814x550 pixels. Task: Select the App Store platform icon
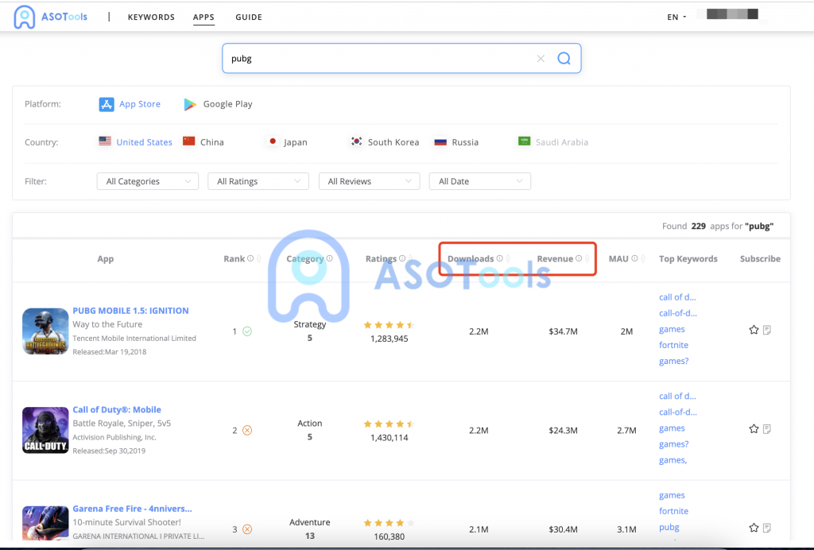(x=107, y=104)
